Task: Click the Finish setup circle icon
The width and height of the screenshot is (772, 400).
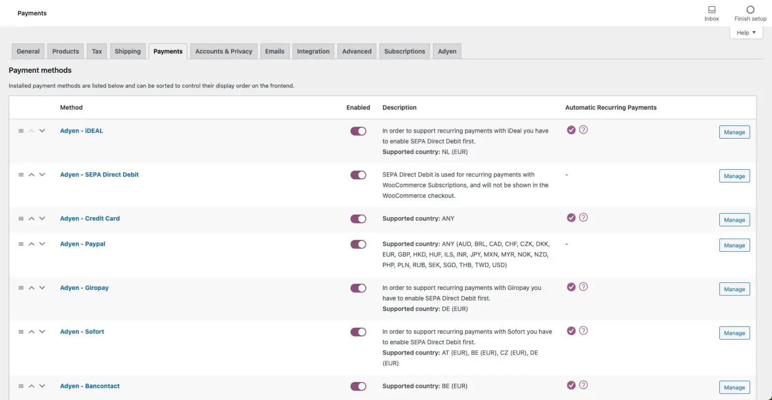Action: click(750, 10)
